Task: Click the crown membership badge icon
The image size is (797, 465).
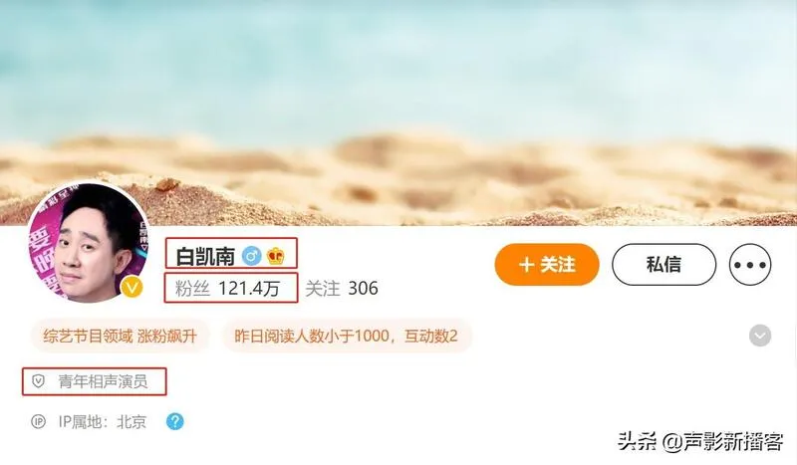Action: 276,256
